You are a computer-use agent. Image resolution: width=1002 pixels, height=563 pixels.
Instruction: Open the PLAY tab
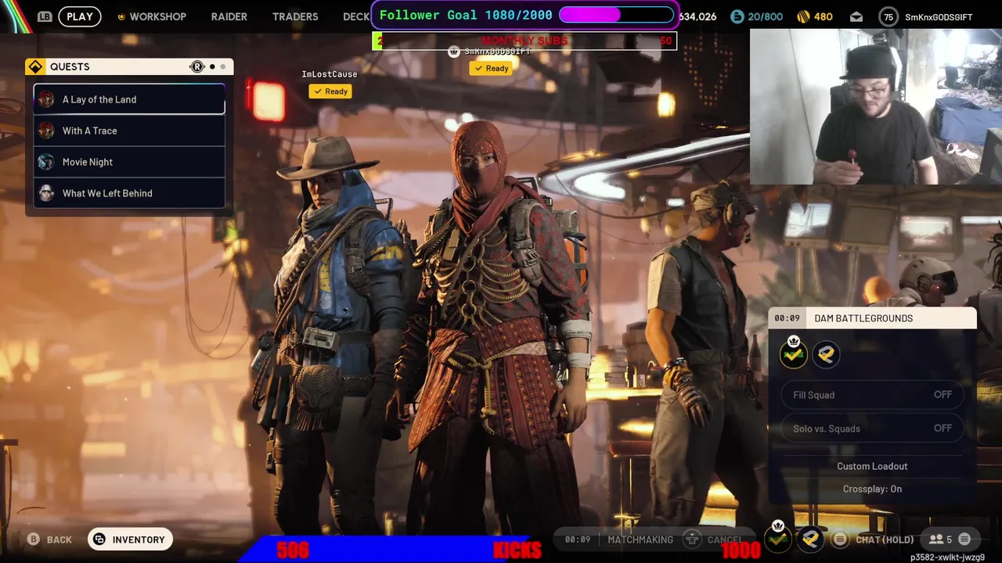pyautogui.click(x=79, y=16)
